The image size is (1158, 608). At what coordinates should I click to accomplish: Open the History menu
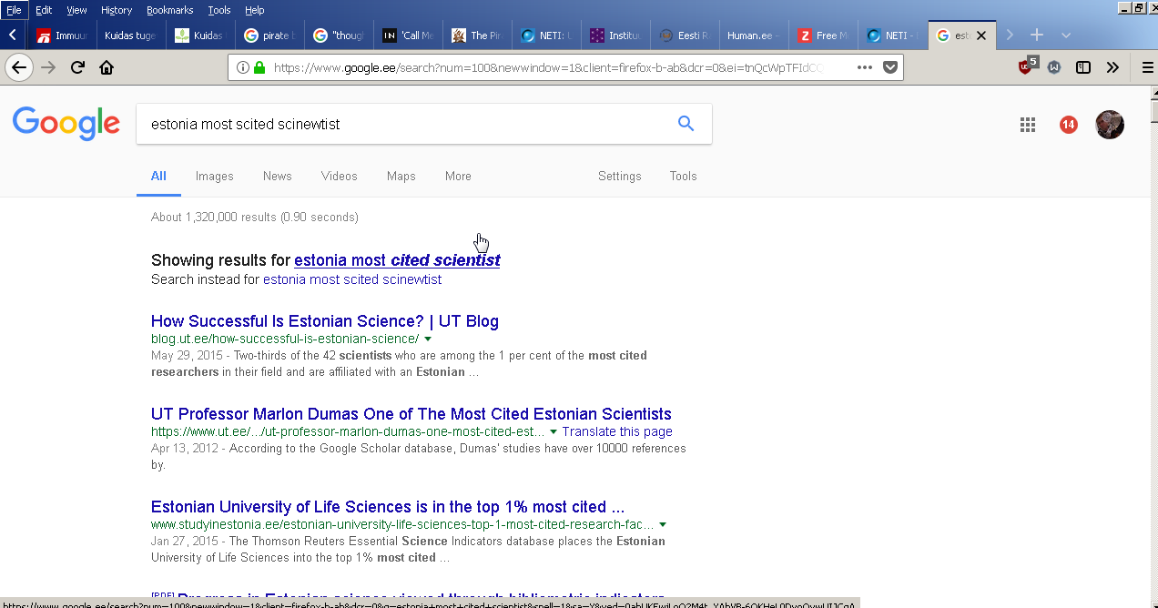[117, 10]
